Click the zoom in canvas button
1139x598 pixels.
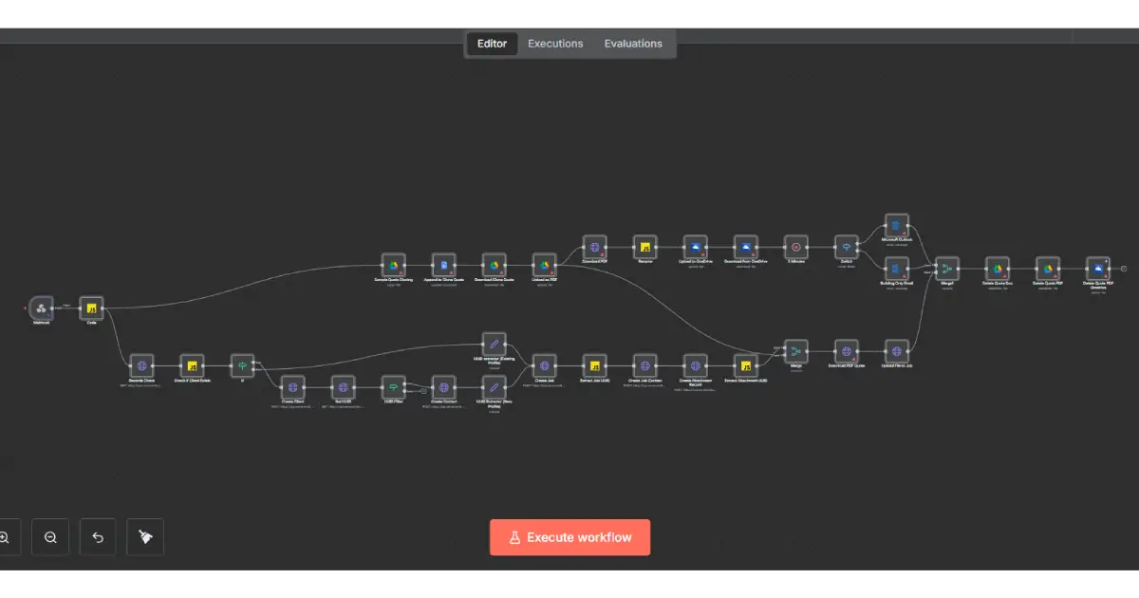coord(4,537)
